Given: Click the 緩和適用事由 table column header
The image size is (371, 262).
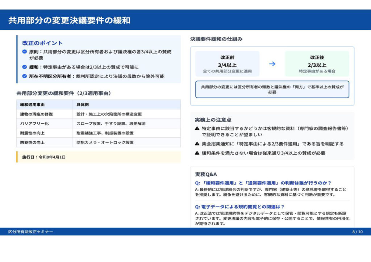Looking at the screenshot, I should pos(32,104).
